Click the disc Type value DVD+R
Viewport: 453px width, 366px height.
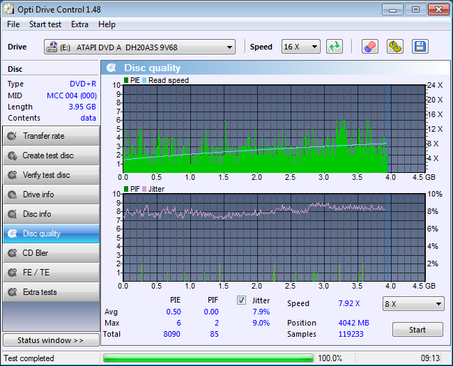tap(83, 84)
